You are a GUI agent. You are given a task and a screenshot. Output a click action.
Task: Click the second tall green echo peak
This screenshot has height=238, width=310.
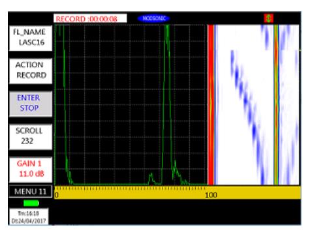(x=167, y=104)
